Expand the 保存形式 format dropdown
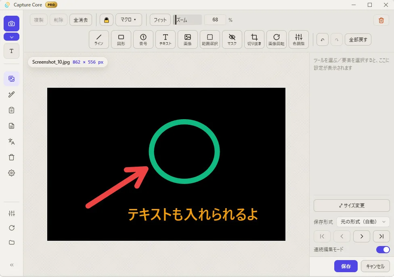The width and height of the screenshot is (394, 277). tap(363, 222)
